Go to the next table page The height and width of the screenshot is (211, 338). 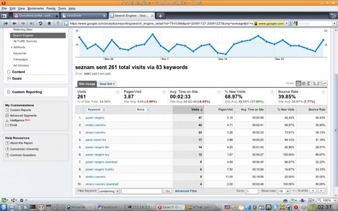[x=321, y=191]
